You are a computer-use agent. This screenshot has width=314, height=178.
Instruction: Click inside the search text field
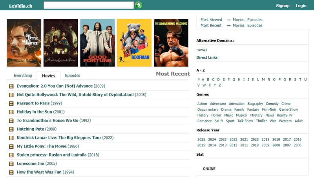(89, 5)
